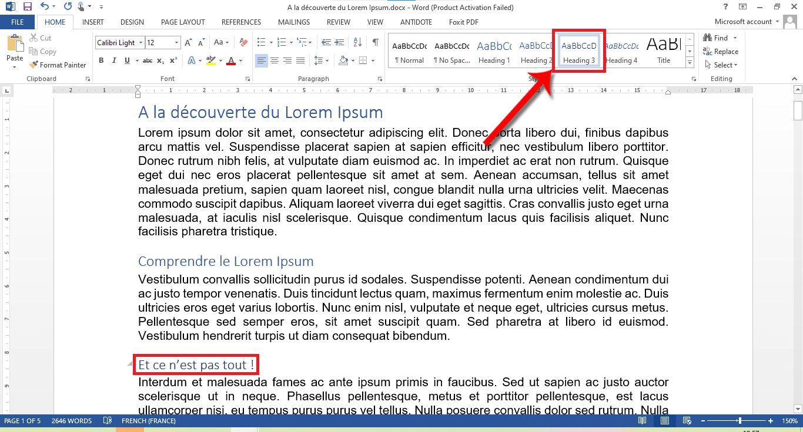803x432 pixels.
Task: Click the spelling proofing icon in status bar
Action: tap(108, 421)
